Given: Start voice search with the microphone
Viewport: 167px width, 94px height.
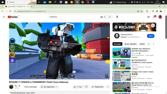Looking at the screenshot, I should 117,17.
